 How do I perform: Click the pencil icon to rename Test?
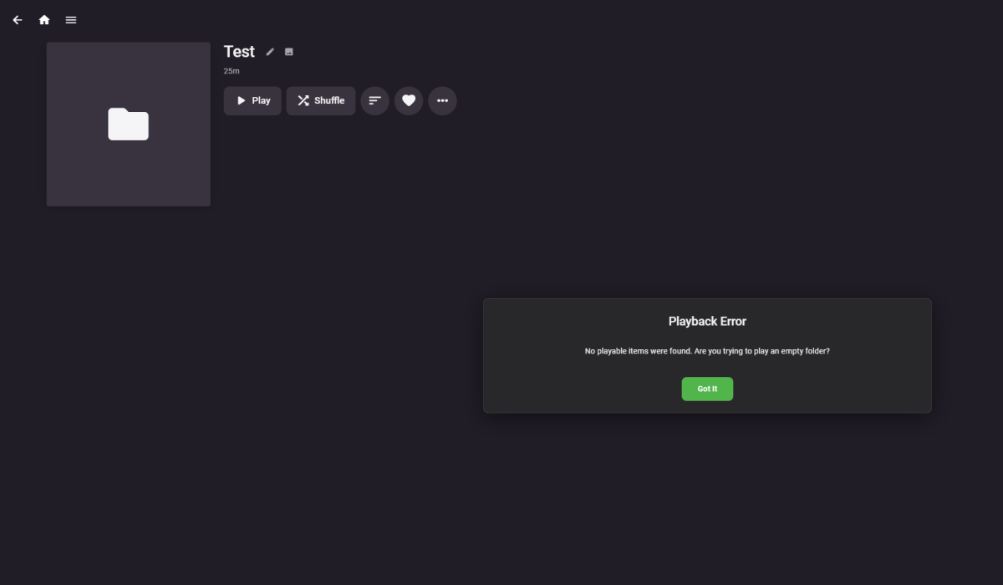(269, 51)
